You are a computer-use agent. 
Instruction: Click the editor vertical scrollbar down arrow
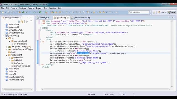172,87
